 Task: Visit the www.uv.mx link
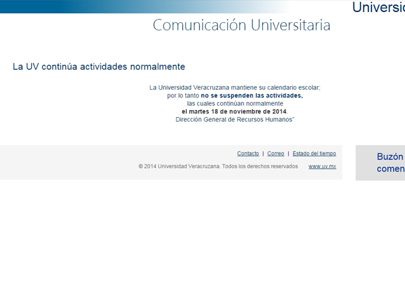click(x=322, y=166)
